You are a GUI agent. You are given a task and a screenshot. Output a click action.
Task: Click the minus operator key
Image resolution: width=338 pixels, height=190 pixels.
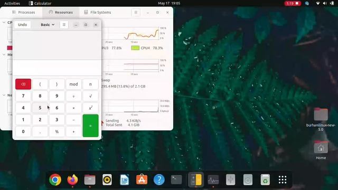(x=73, y=120)
